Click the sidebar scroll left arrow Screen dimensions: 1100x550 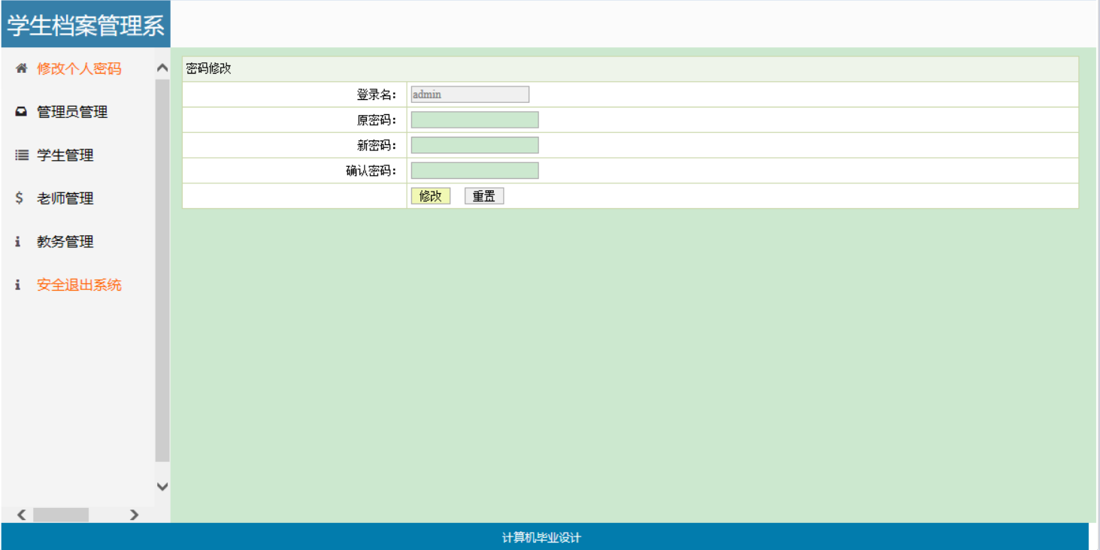(21, 515)
